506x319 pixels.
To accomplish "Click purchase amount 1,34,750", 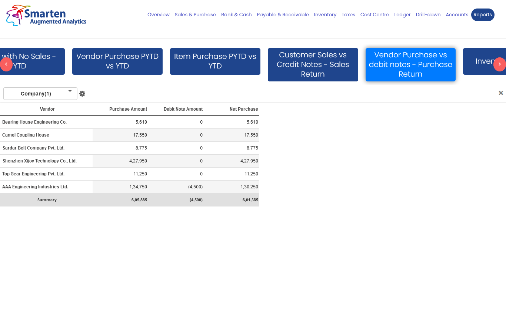I will (138, 187).
